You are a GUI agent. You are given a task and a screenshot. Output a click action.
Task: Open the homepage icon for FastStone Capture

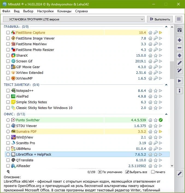pyautogui.click(x=150, y=33)
